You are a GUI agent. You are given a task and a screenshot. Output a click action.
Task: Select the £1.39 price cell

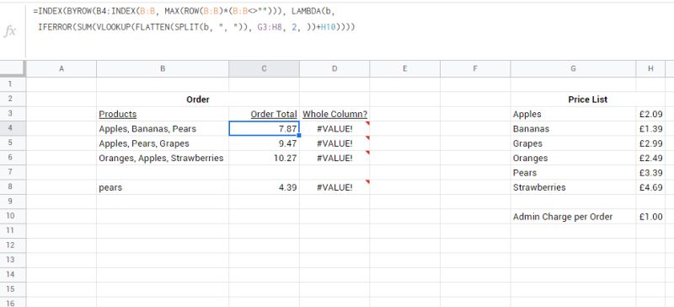[x=650, y=128]
